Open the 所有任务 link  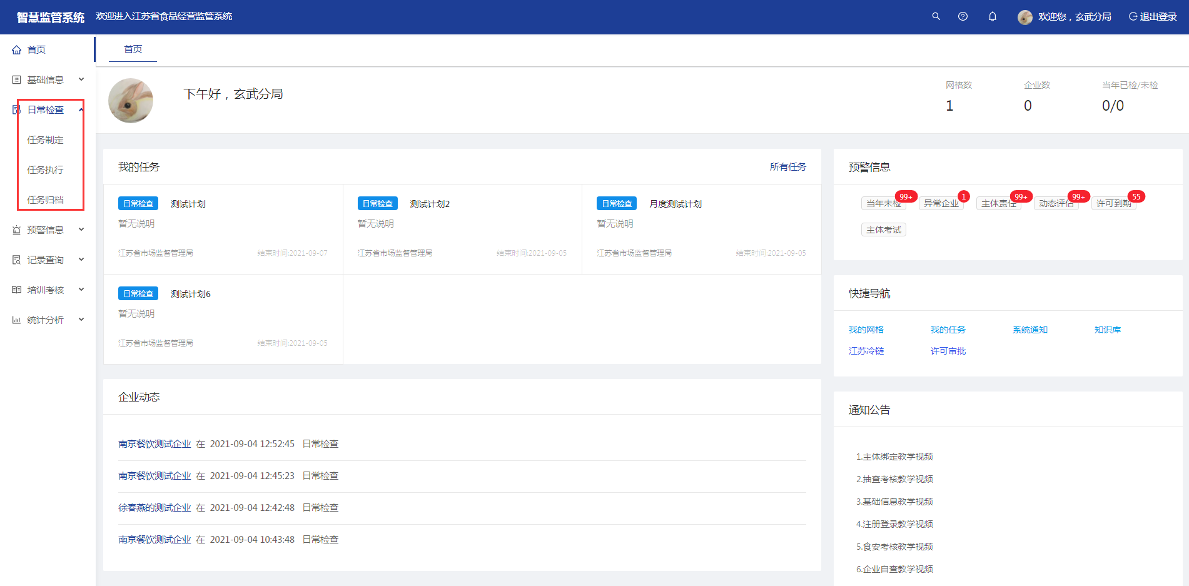pyautogui.click(x=787, y=167)
